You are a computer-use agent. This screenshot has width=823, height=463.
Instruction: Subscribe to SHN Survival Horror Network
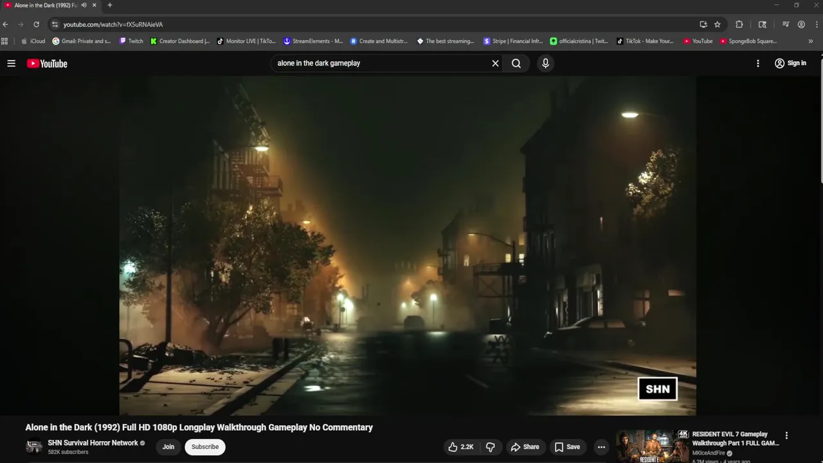tap(205, 447)
